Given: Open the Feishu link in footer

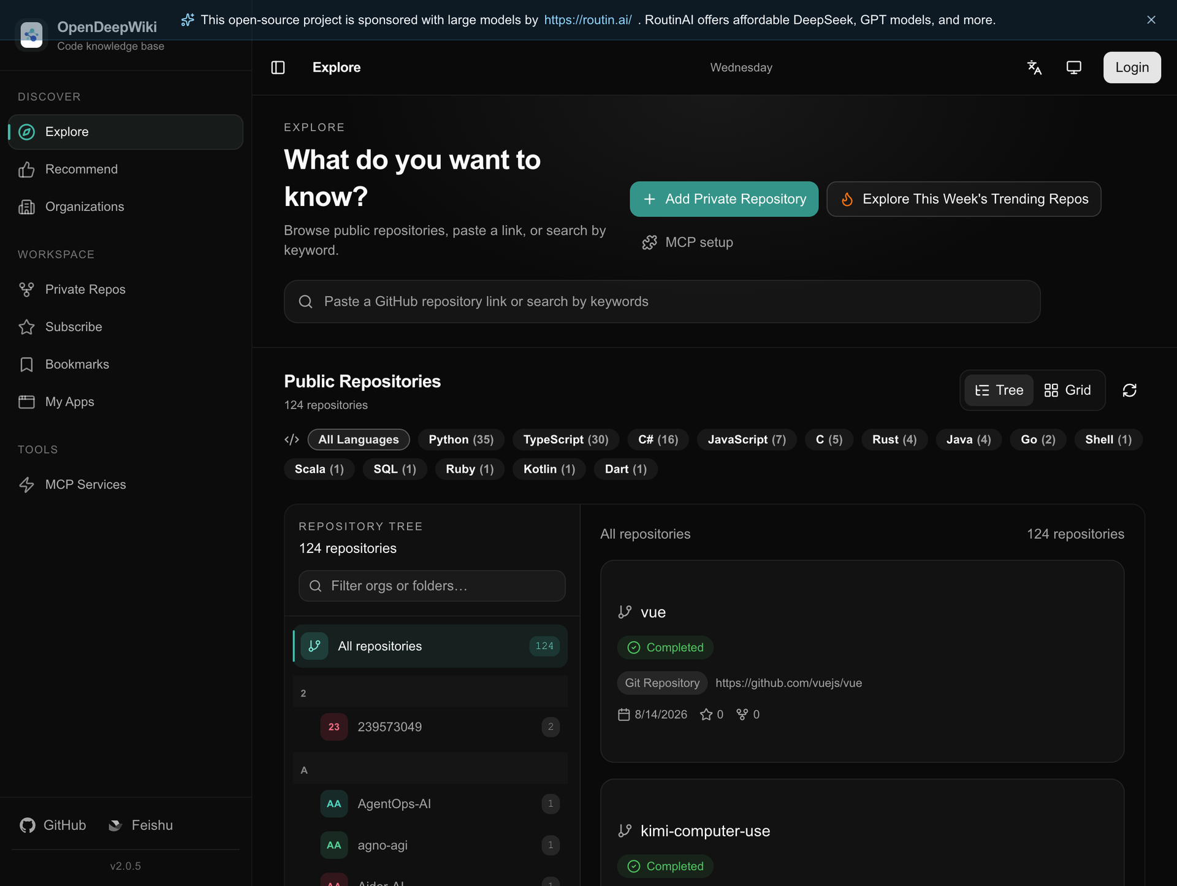Looking at the screenshot, I should point(140,825).
